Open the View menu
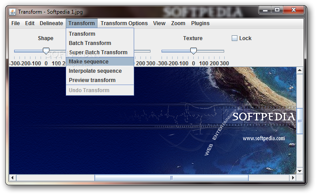 point(159,23)
